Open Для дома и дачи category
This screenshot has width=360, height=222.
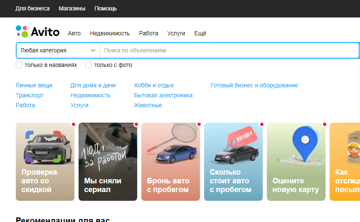click(x=93, y=85)
